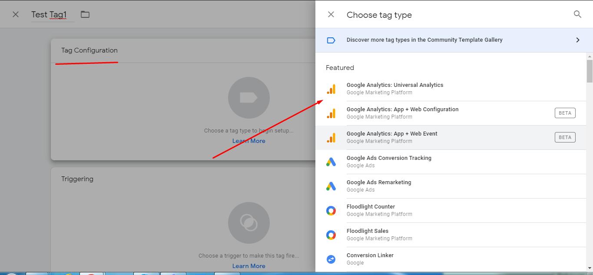Select the Google Analytics: Universal Analytics icon
This screenshot has width=593, height=275.
pyautogui.click(x=331, y=89)
